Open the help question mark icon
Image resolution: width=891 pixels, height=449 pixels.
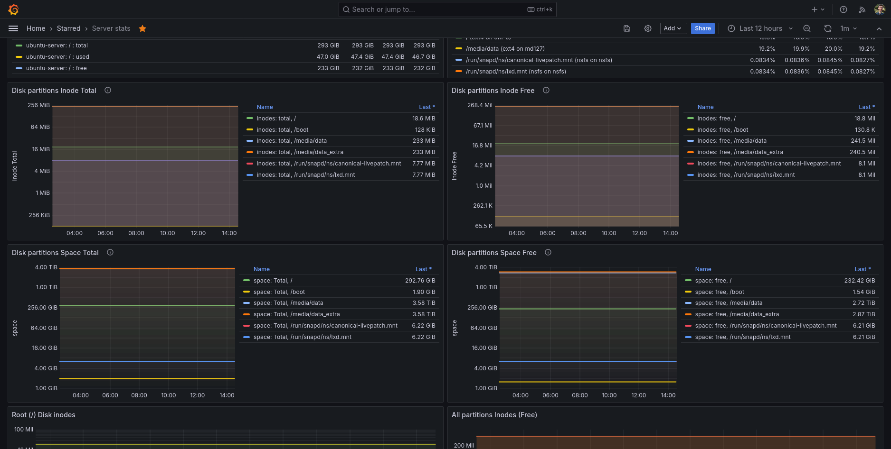(x=844, y=9)
